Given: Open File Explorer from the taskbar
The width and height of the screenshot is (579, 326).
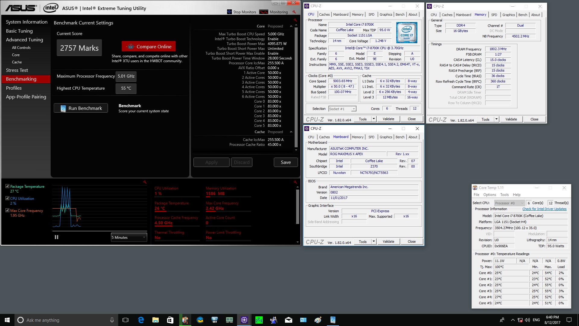Looking at the screenshot, I should 156,320.
